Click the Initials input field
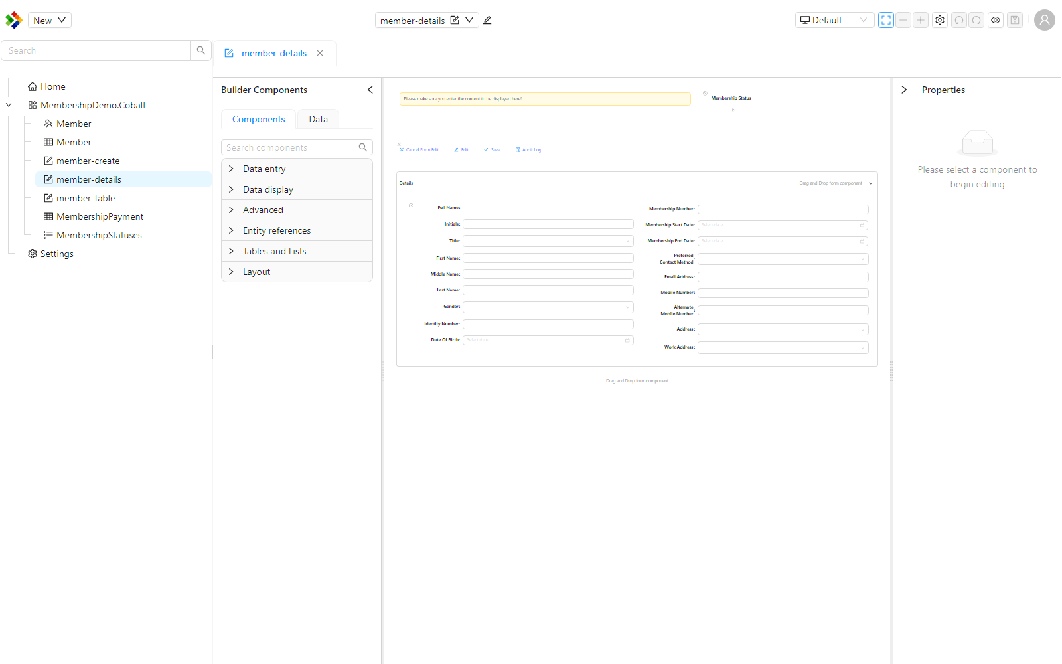 pyautogui.click(x=548, y=224)
